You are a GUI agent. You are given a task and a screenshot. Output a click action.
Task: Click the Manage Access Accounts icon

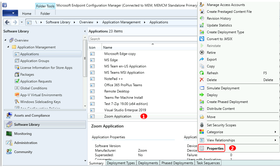(x=202, y=5)
